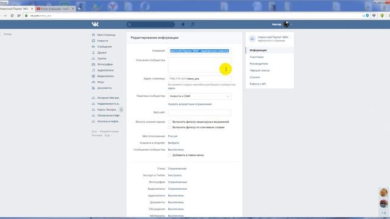
Task: Click the search field in VK header
Action: (x=151, y=24)
